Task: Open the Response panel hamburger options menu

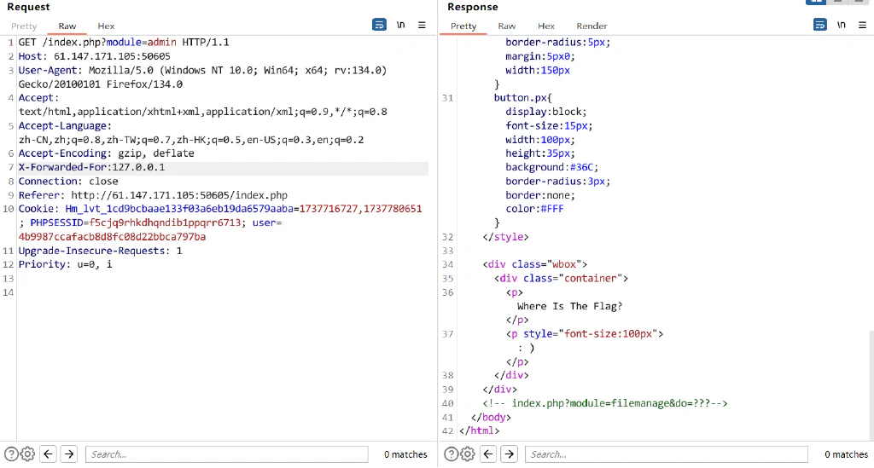Action: pos(862,25)
